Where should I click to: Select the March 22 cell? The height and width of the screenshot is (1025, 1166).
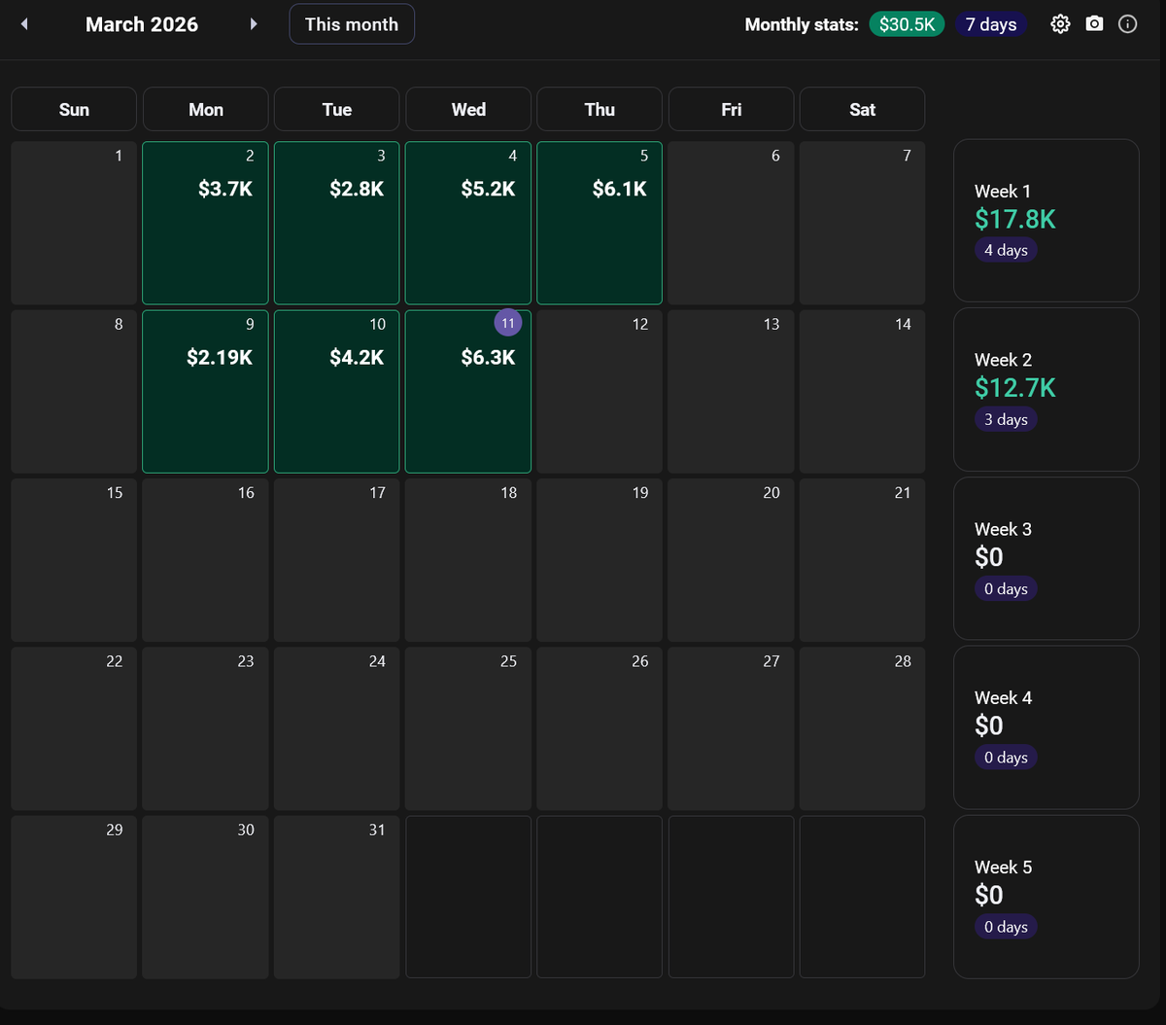pyautogui.click(x=74, y=728)
